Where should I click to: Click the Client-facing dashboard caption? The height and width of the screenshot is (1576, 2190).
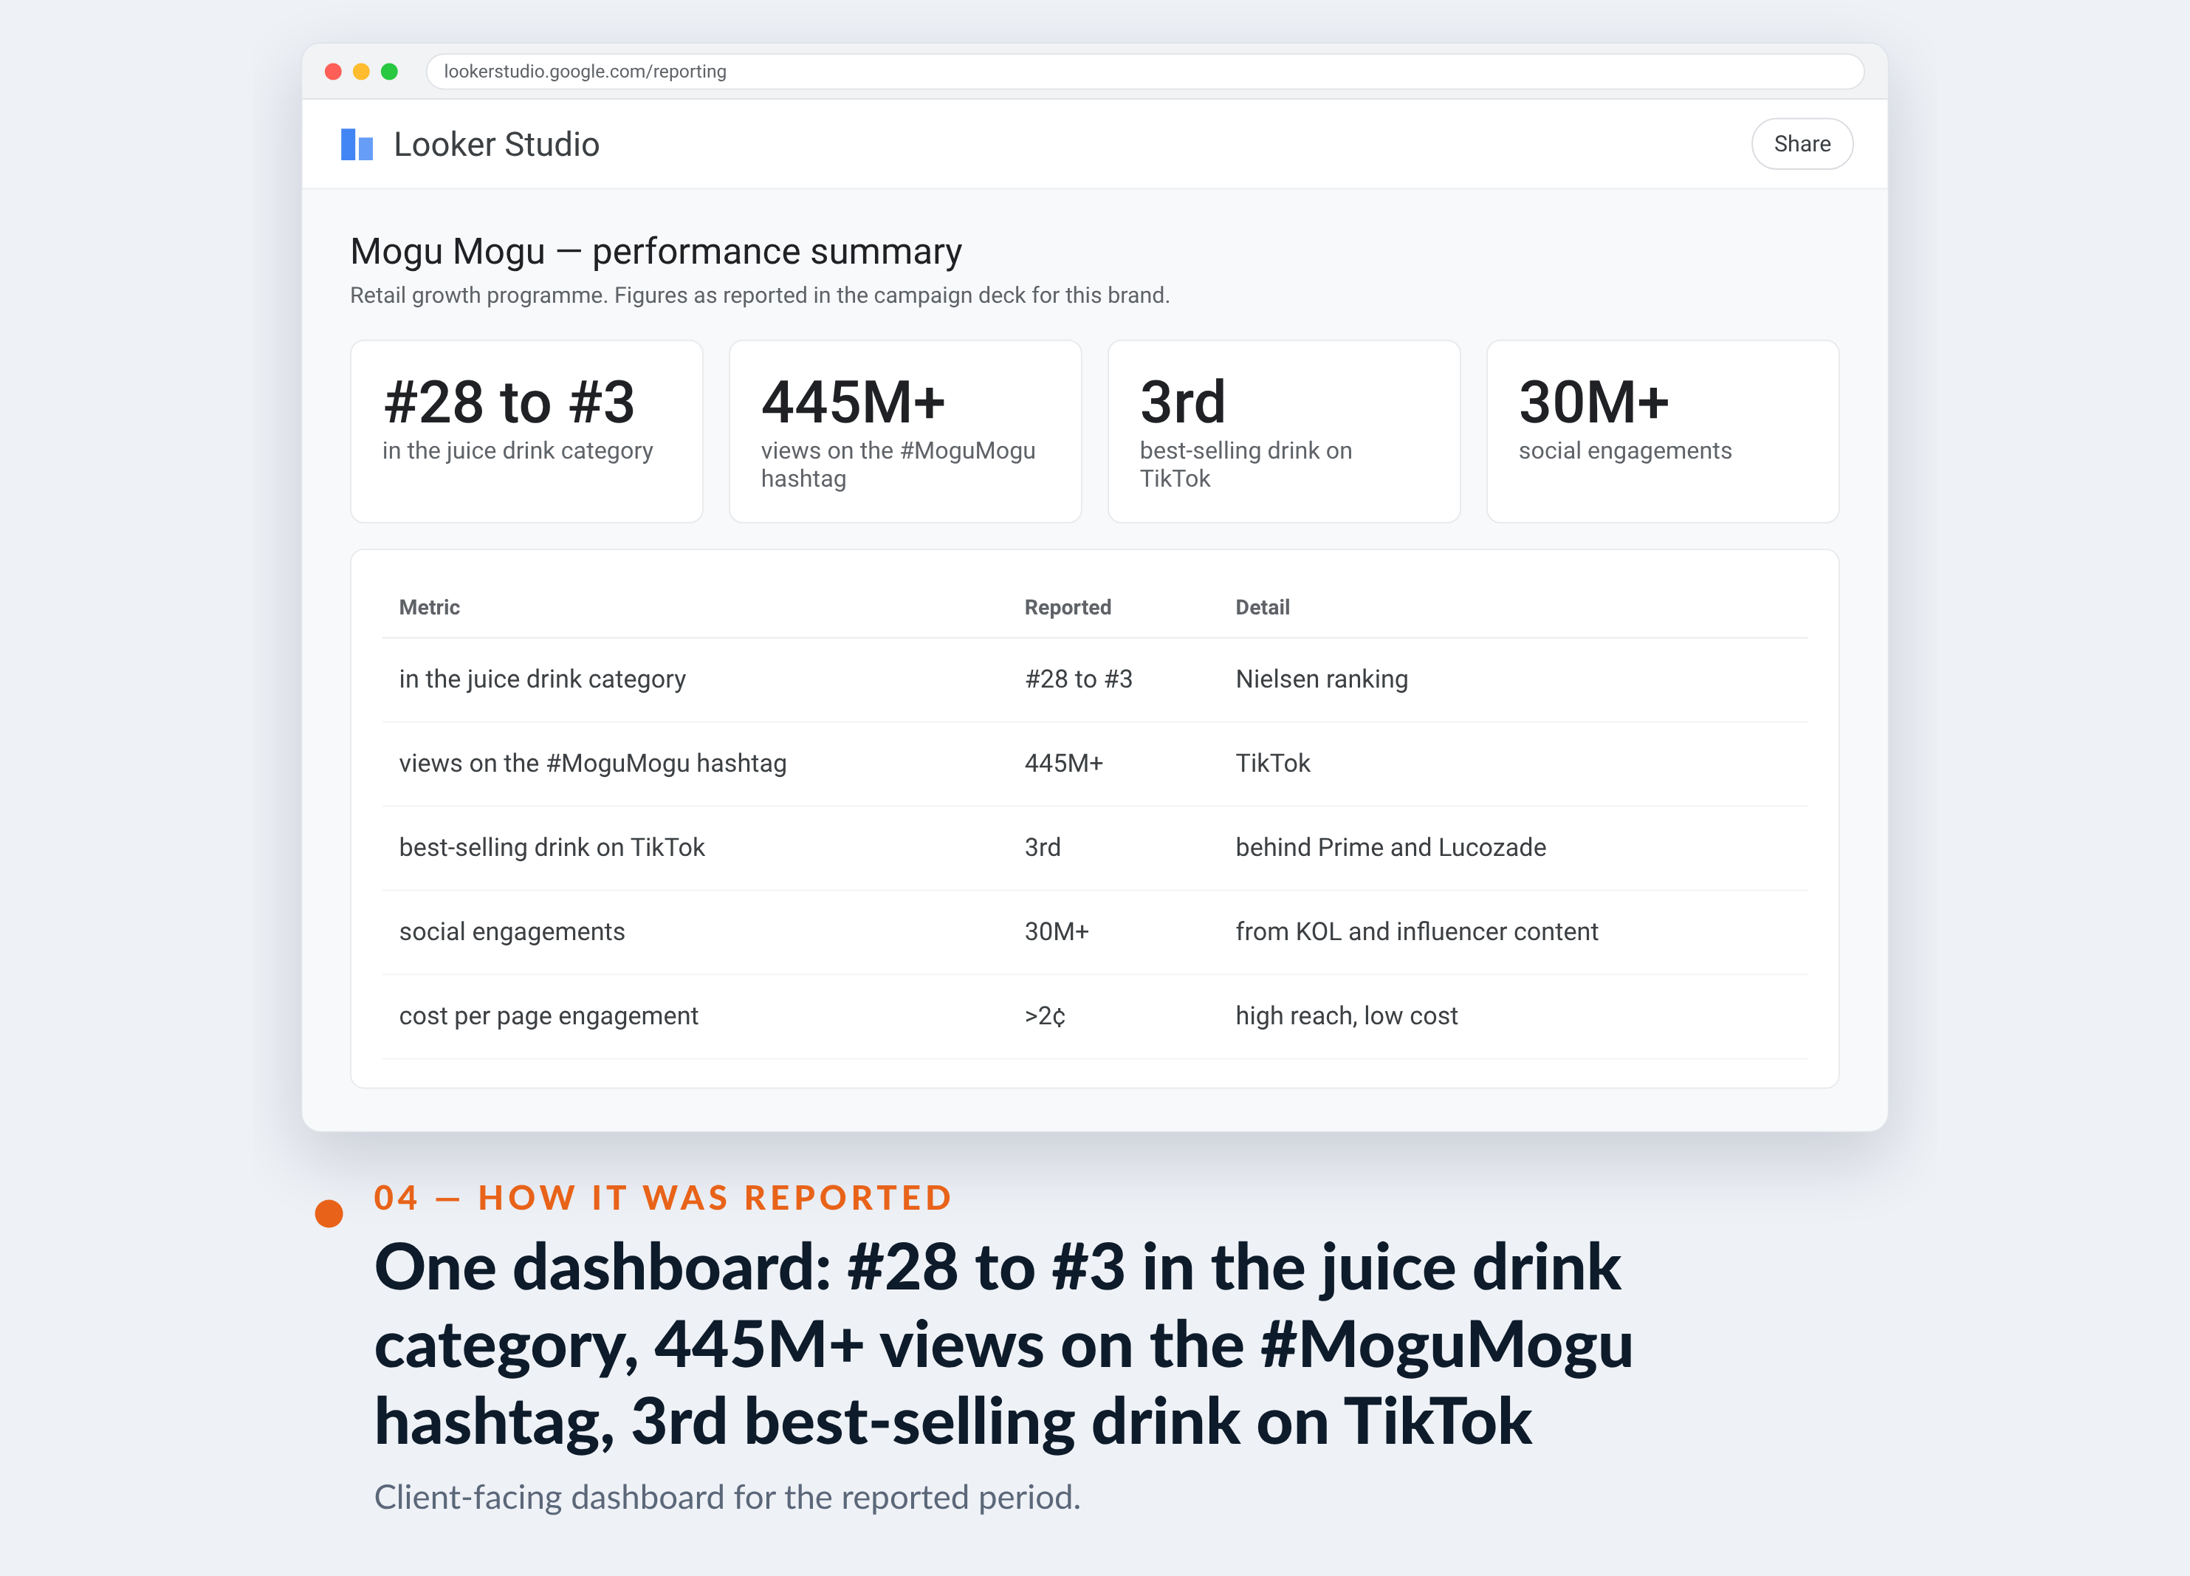click(x=727, y=1498)
